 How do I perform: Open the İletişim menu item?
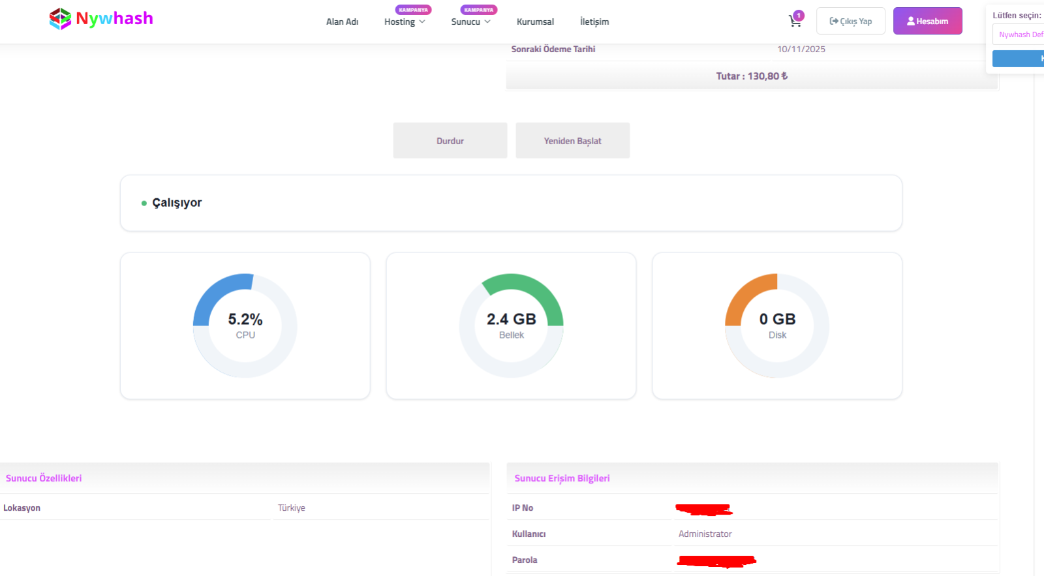coord(594,22)
